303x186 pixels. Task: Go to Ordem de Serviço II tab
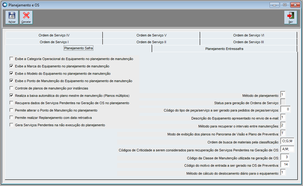point(151,42)
